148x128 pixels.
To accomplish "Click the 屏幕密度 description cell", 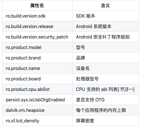I will (105, 121).
